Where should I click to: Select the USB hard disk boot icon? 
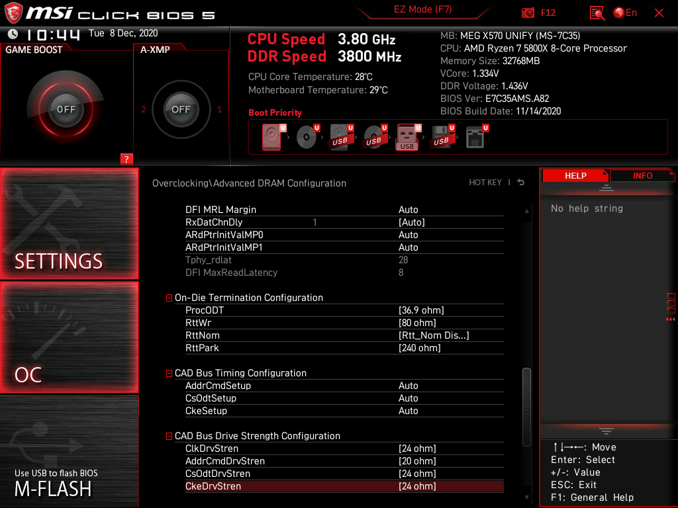(341, 138)
